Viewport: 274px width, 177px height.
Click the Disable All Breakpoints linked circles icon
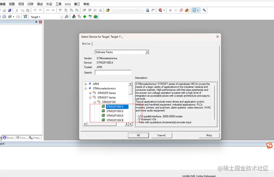(x=181, y=10)
